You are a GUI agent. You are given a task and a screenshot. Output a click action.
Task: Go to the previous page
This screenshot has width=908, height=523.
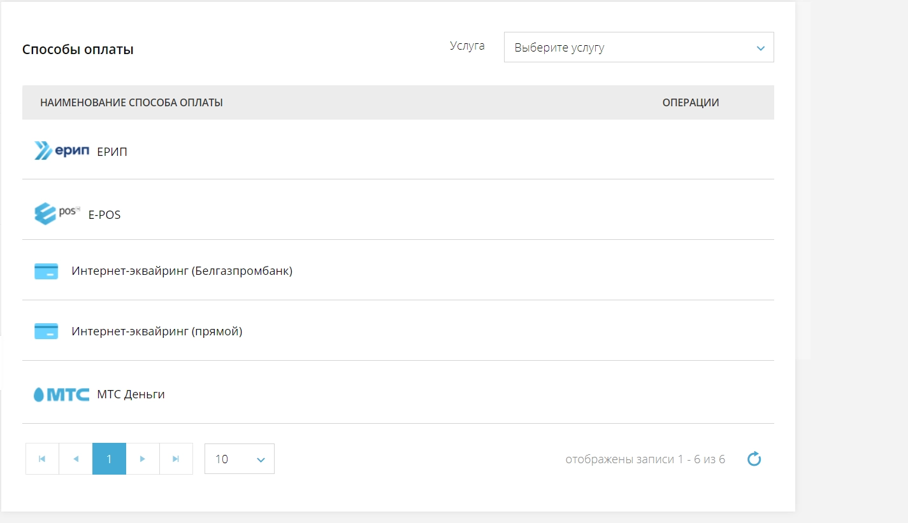76,459
